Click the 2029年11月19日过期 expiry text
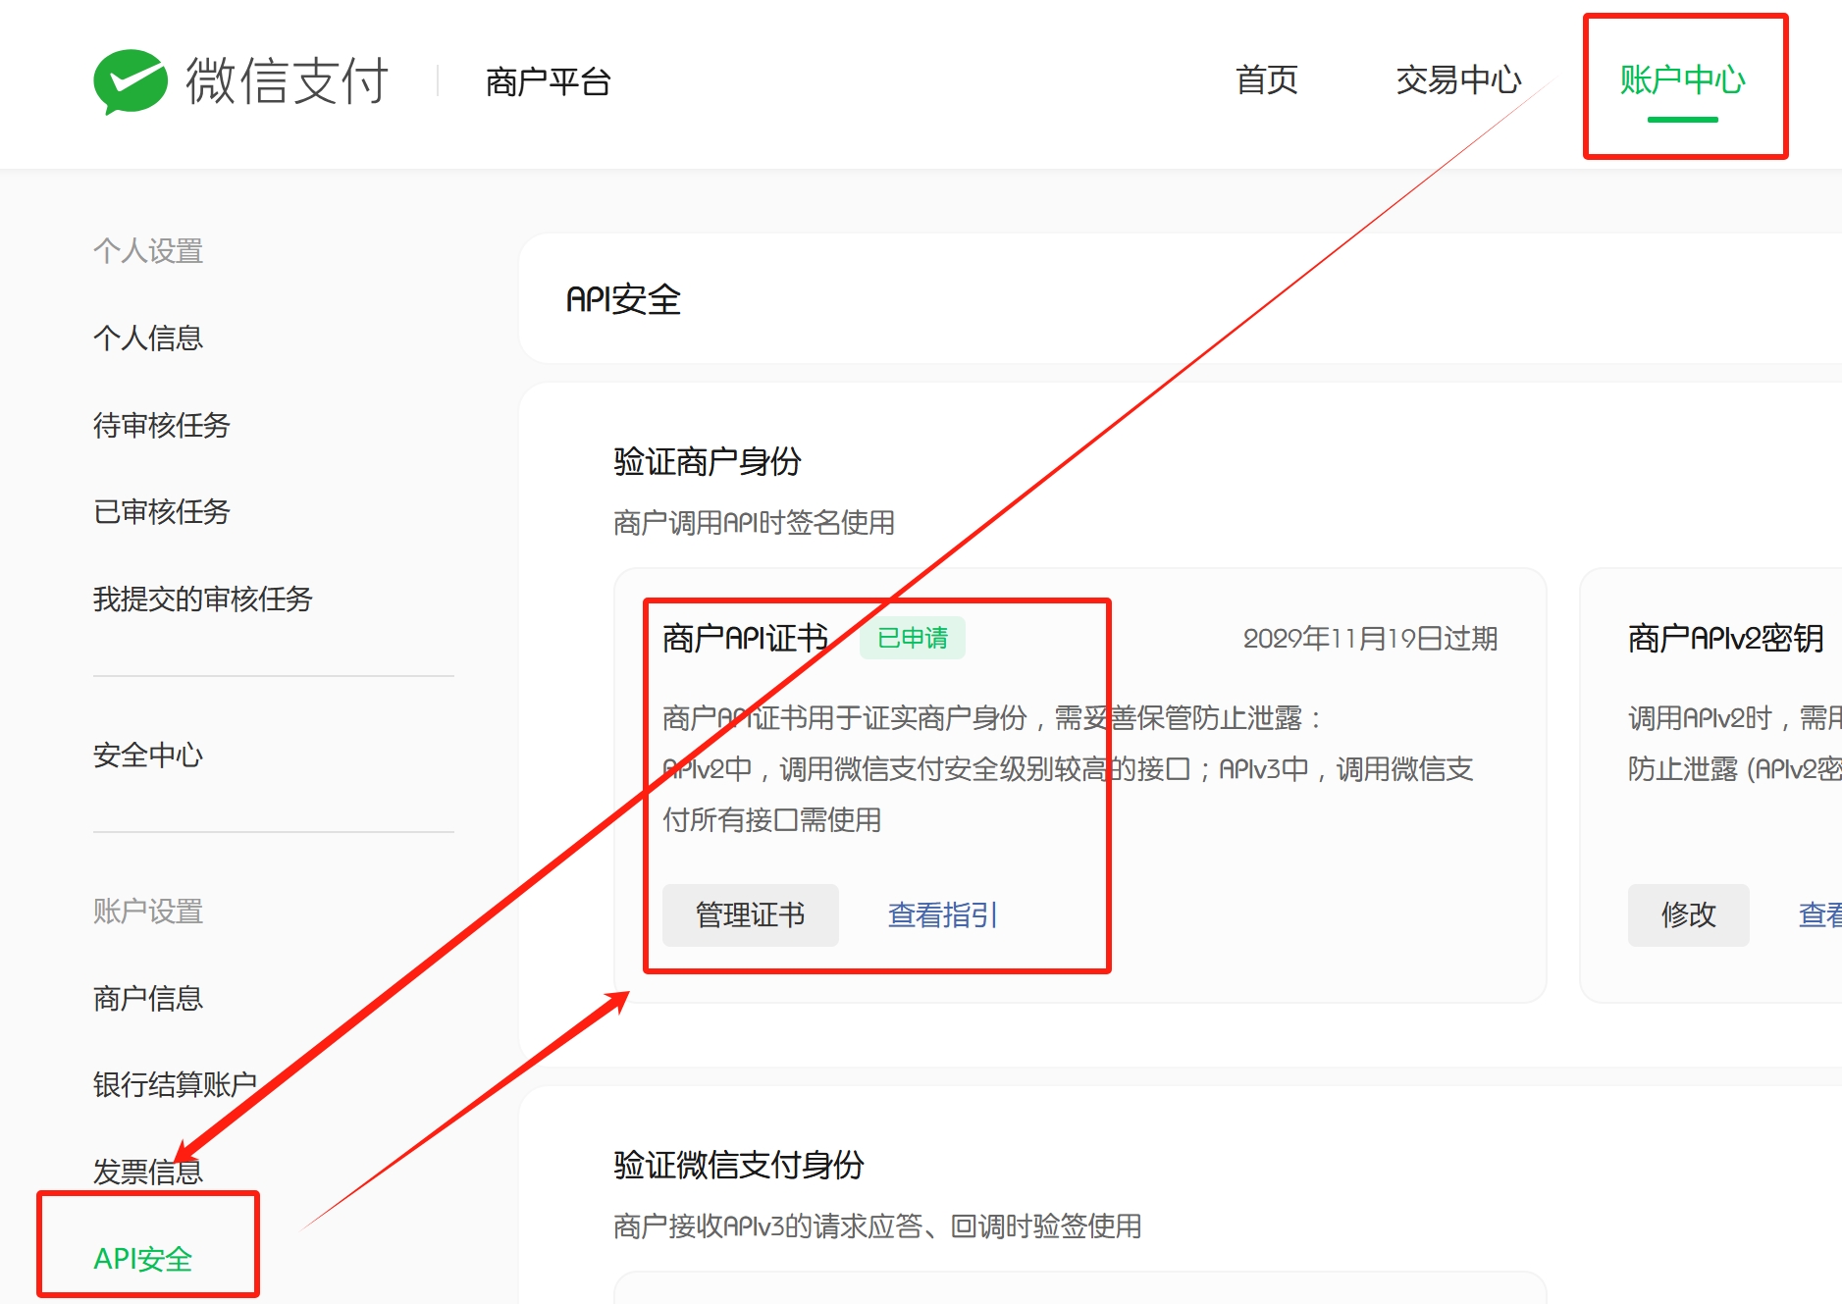This screenshot has height=1304, width=1842. pos(1370,639)
